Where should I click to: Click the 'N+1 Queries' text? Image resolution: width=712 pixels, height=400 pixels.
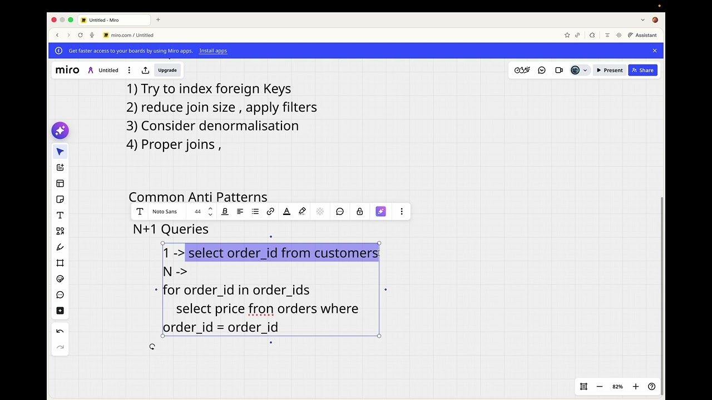(x=171, y=229)
